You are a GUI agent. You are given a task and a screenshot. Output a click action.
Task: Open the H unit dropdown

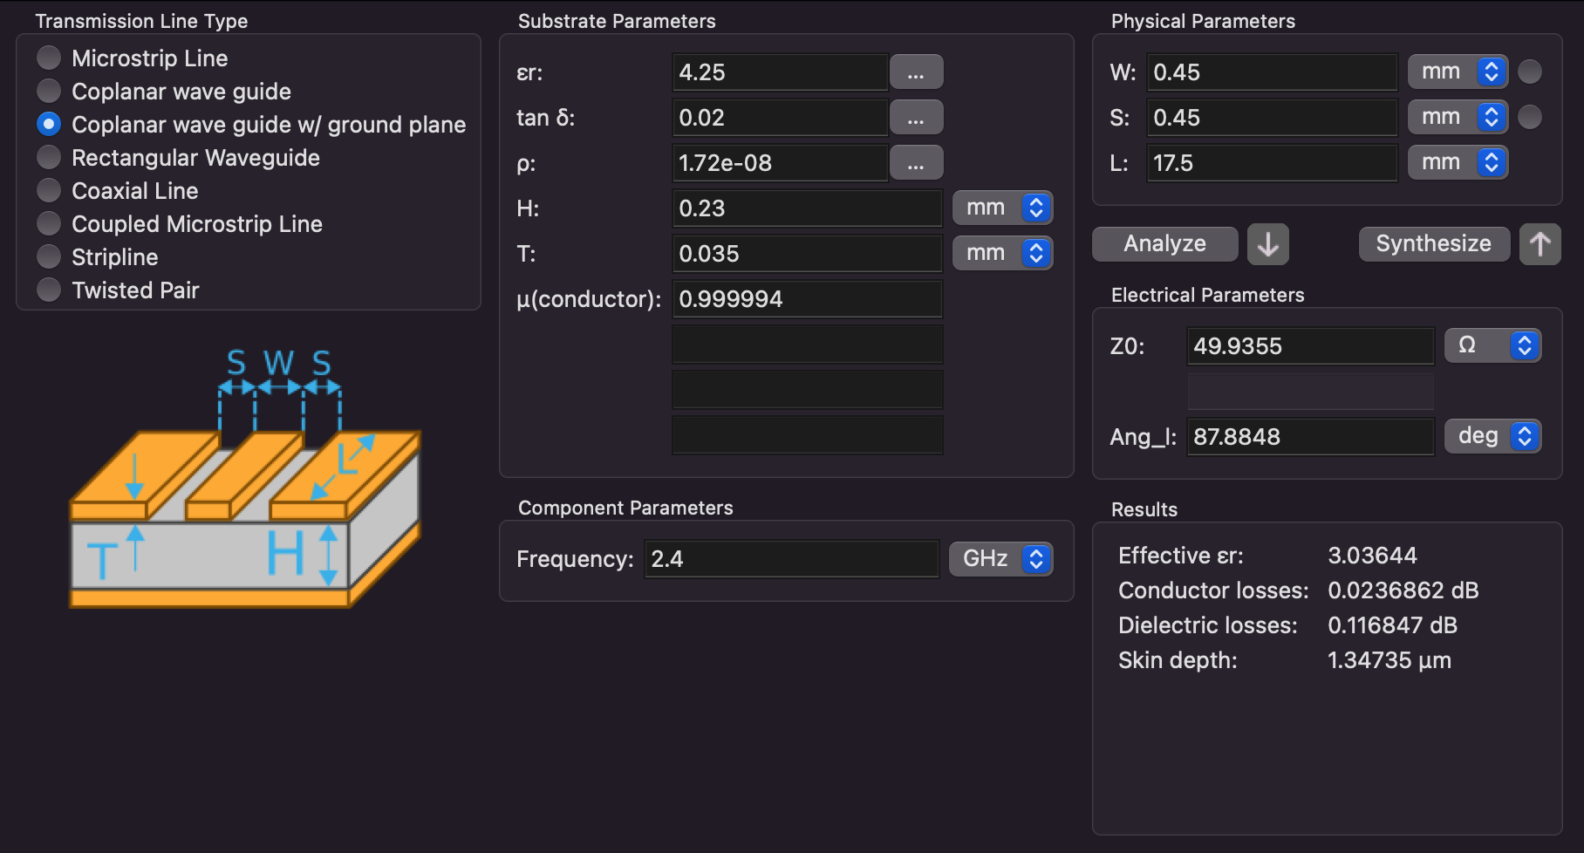point(1003,208)
